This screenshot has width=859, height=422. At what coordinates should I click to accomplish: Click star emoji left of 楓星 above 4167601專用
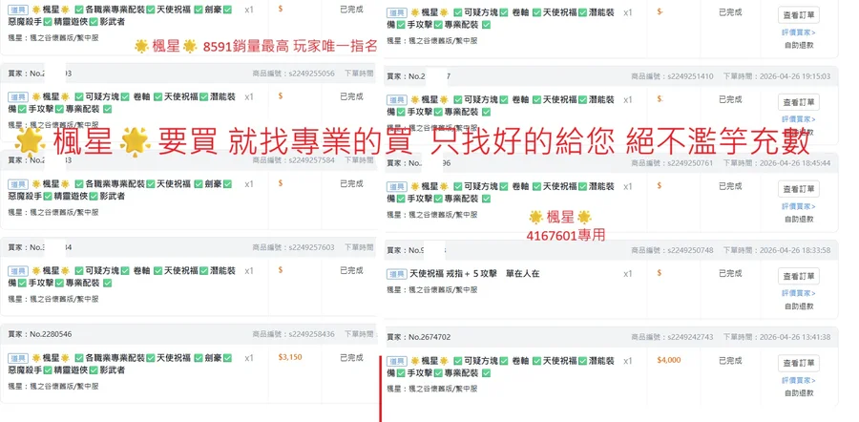click(x=535, y=217)
